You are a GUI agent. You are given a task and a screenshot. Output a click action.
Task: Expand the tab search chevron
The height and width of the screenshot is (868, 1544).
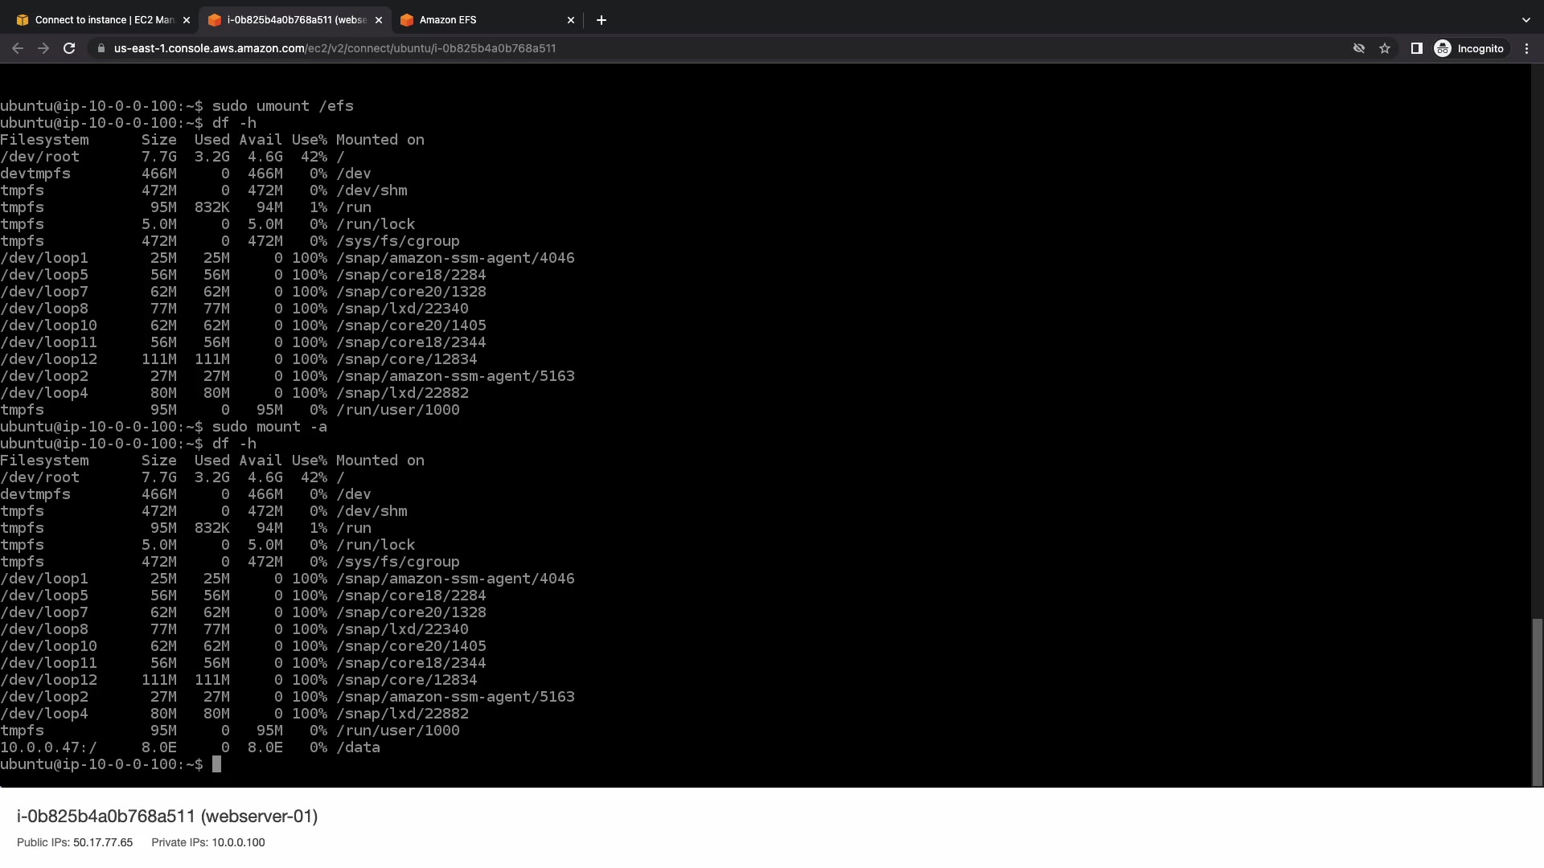(x=1526, y=20)
